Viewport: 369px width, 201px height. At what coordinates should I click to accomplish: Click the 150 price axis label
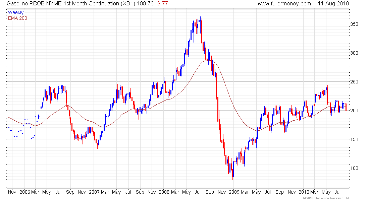[354, 139]
